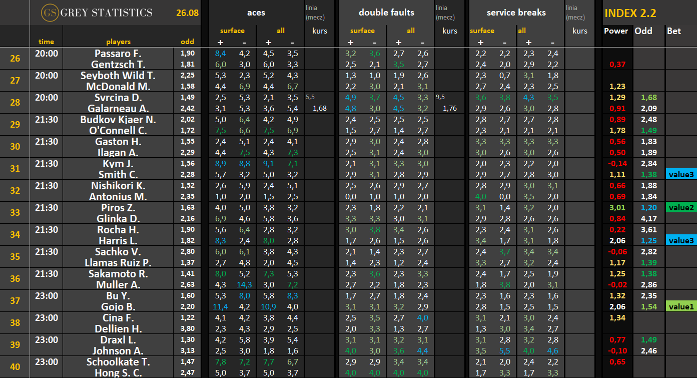The image size is (697, 378).
Task: Select player Bu Y.
Action: point(118,295)
